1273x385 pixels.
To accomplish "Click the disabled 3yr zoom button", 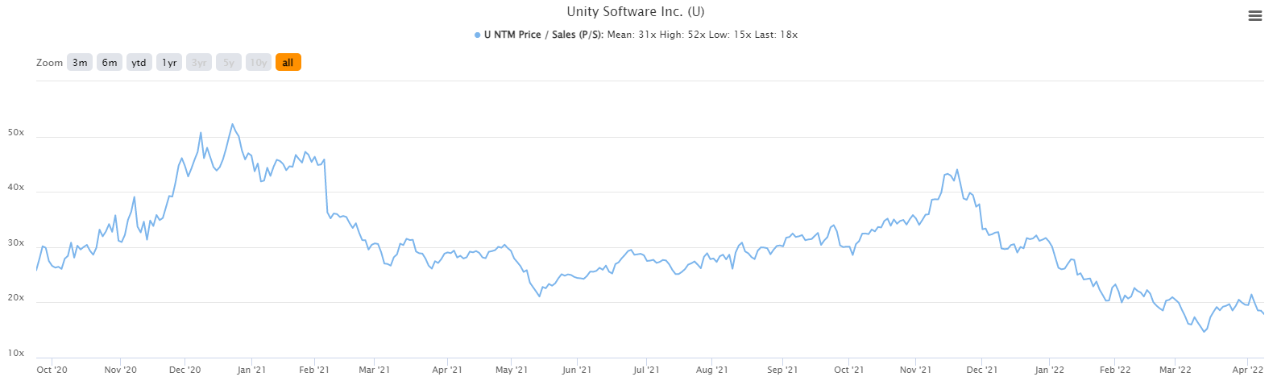I will (199, 62).
